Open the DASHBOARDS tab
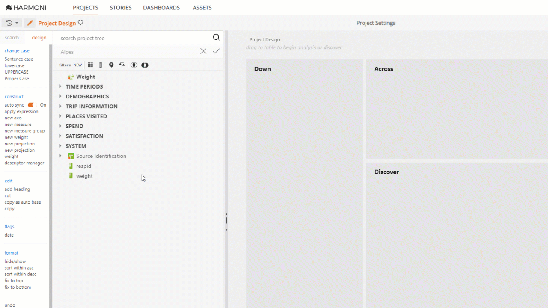 [161, 8]
